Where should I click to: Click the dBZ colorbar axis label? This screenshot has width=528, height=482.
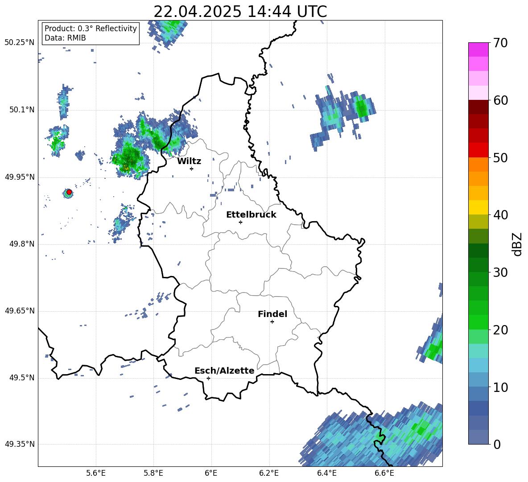518,244
